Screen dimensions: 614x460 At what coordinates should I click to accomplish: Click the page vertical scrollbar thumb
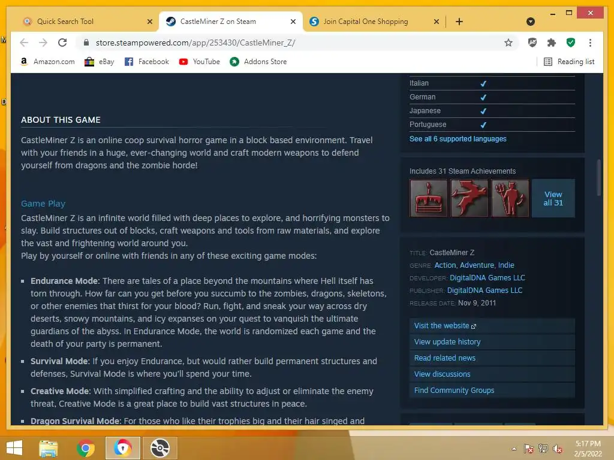coord(599,177)
